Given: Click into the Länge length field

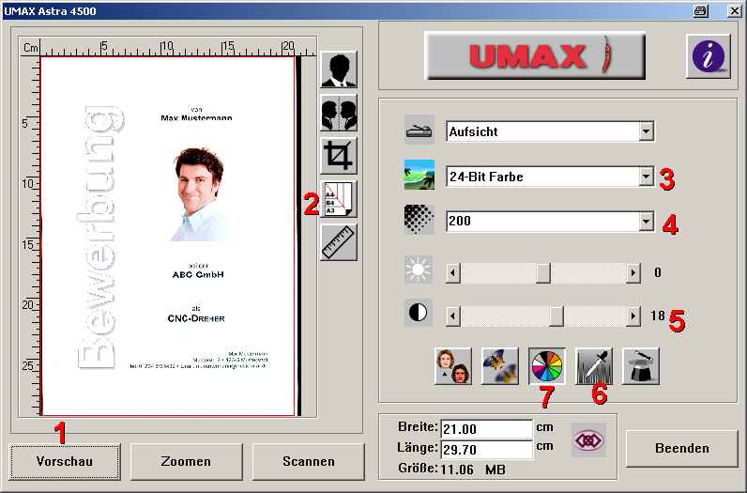Looking at the screenshot, I should (486, 450).
